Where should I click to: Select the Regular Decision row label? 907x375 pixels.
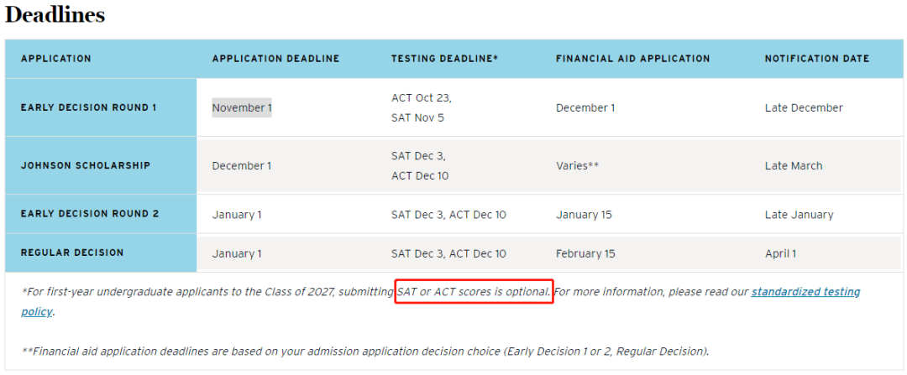(x=72, y=253)
